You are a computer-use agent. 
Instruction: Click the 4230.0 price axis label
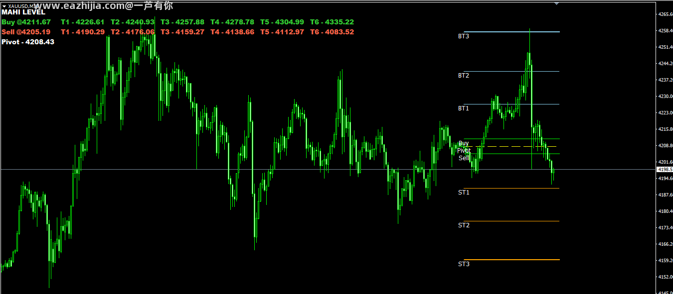coord(666,96)
